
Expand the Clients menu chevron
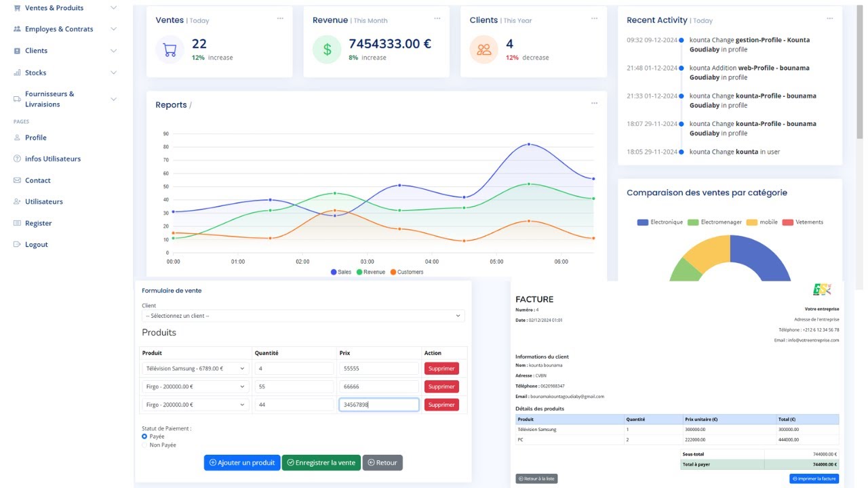coord(113,51)
